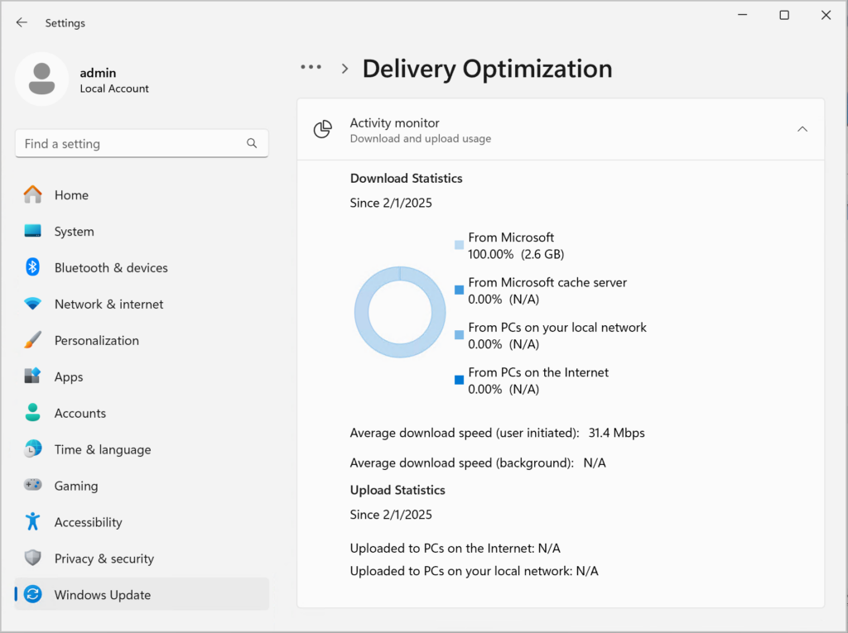
Task: Click the Windows Update sync icon
Action: (x=33, y=594)
